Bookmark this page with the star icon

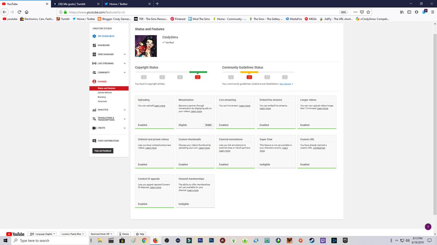coord(368,12)
